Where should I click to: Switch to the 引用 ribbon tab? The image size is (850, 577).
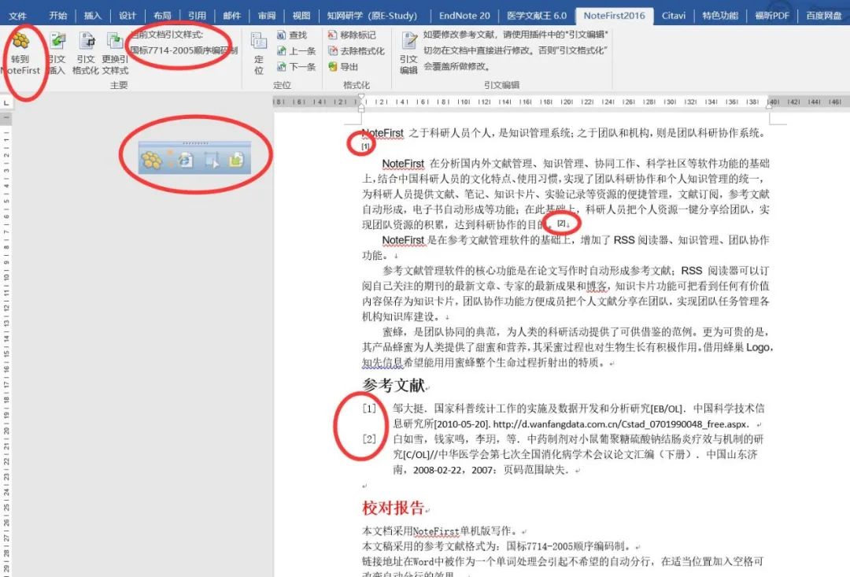(197, 16)
